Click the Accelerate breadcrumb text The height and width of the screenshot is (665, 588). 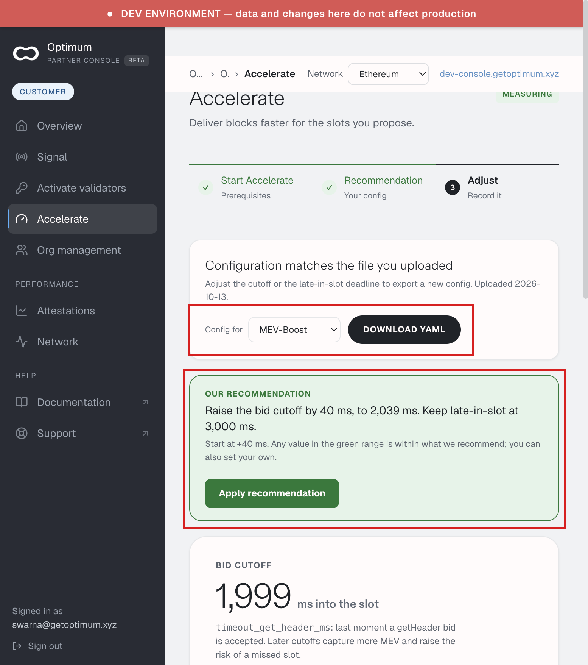tap(270, 74)
